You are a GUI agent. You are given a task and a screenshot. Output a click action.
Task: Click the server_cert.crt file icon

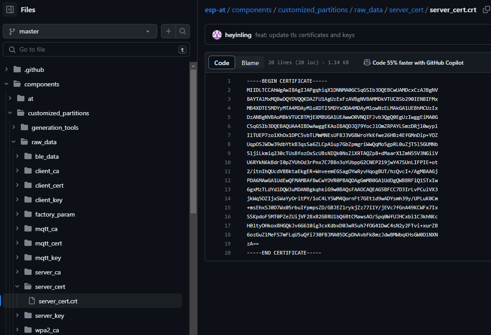coord(32,301)
